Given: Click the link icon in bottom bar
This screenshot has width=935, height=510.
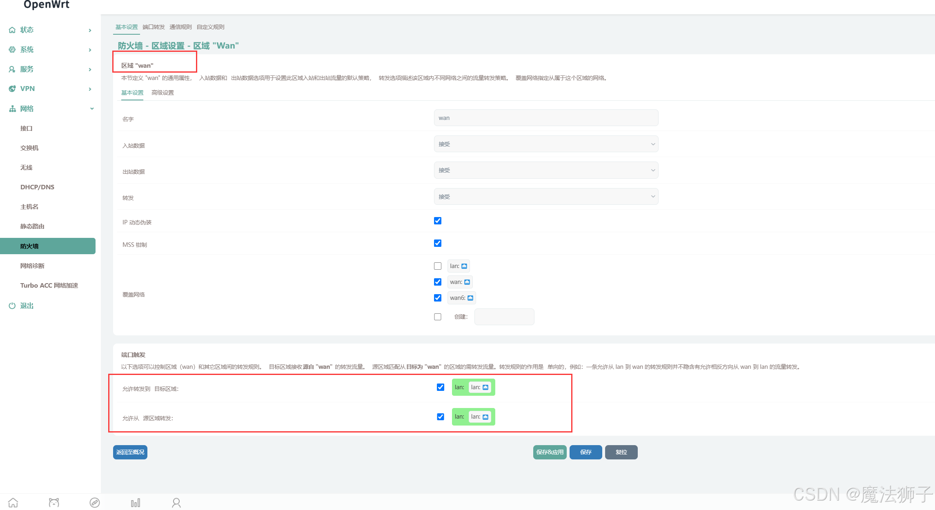Looking at the screenshot, I should point(95,502).
